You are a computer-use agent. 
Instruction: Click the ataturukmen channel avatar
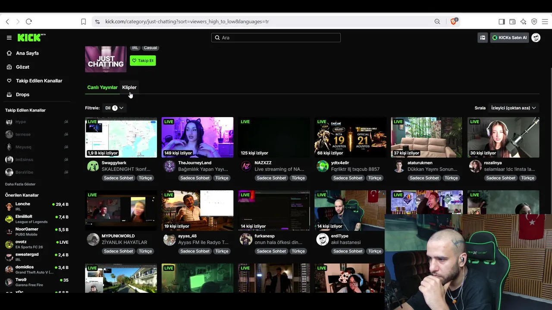coord(399,166)
